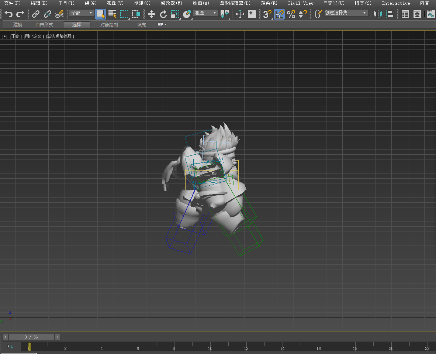
Task: Open the 动画(A) menu
Action: pos(201,3)
